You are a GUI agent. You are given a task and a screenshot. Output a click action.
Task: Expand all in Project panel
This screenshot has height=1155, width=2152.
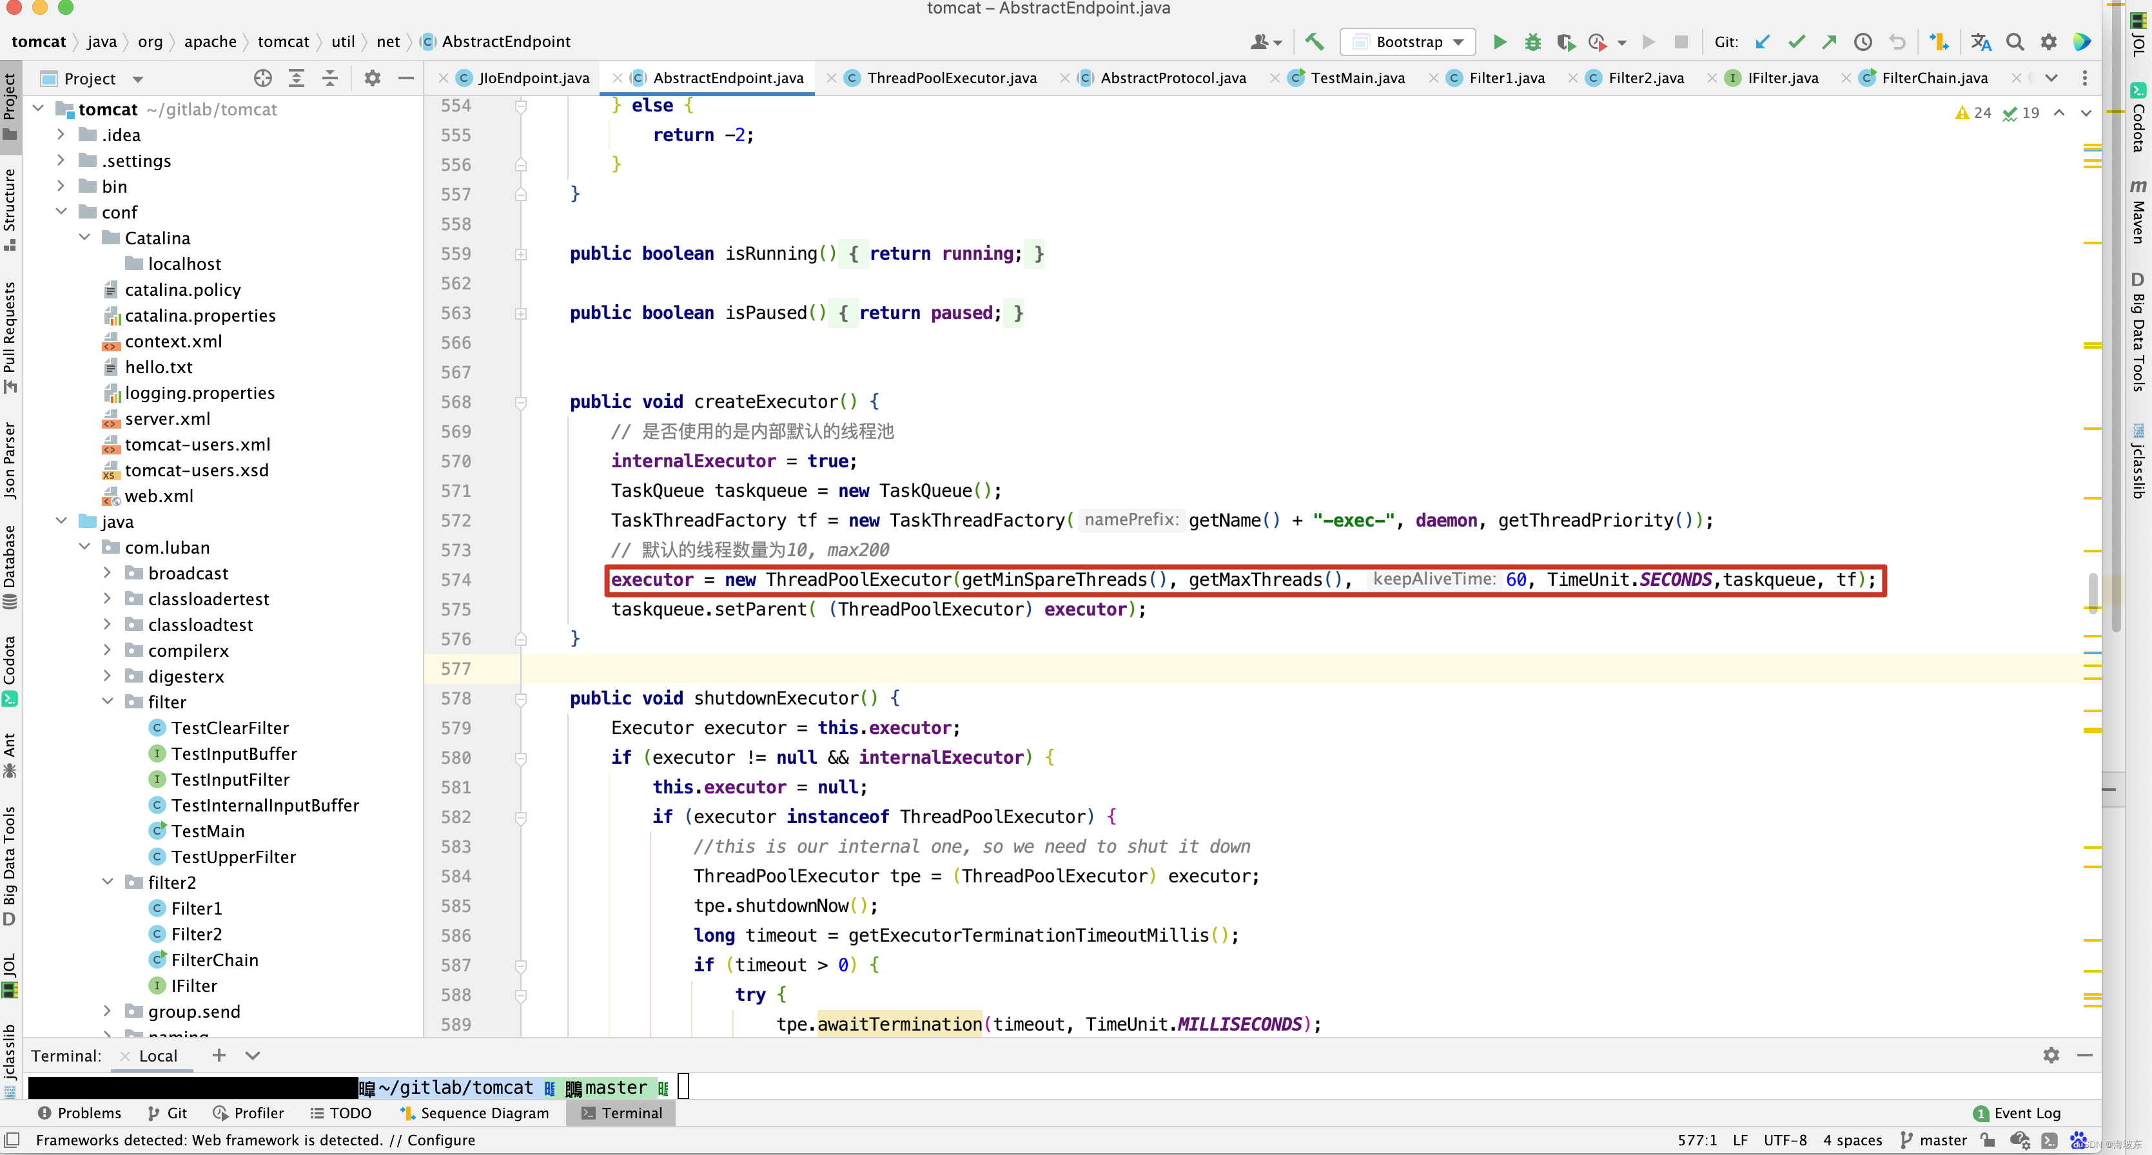coord(297,79)
